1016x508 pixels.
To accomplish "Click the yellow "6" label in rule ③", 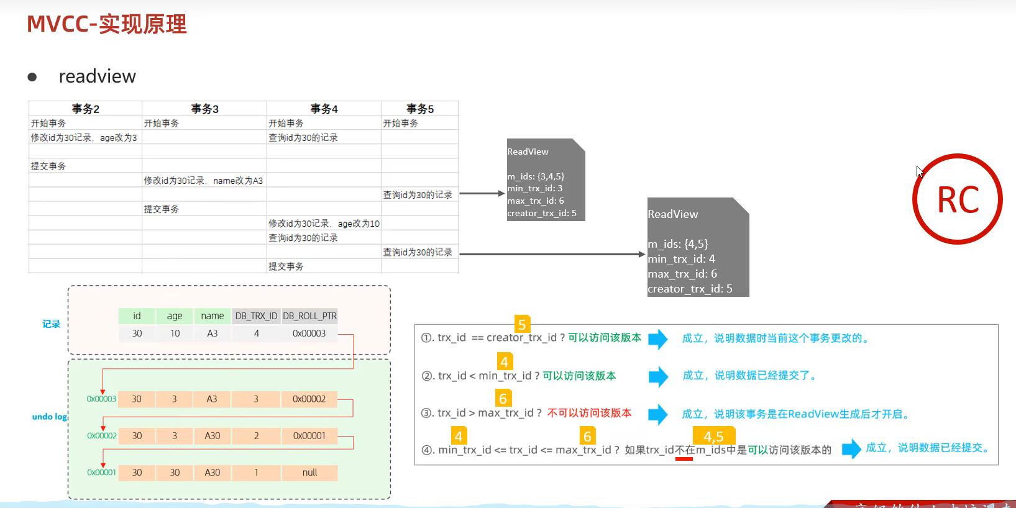I will pos(503,398).
